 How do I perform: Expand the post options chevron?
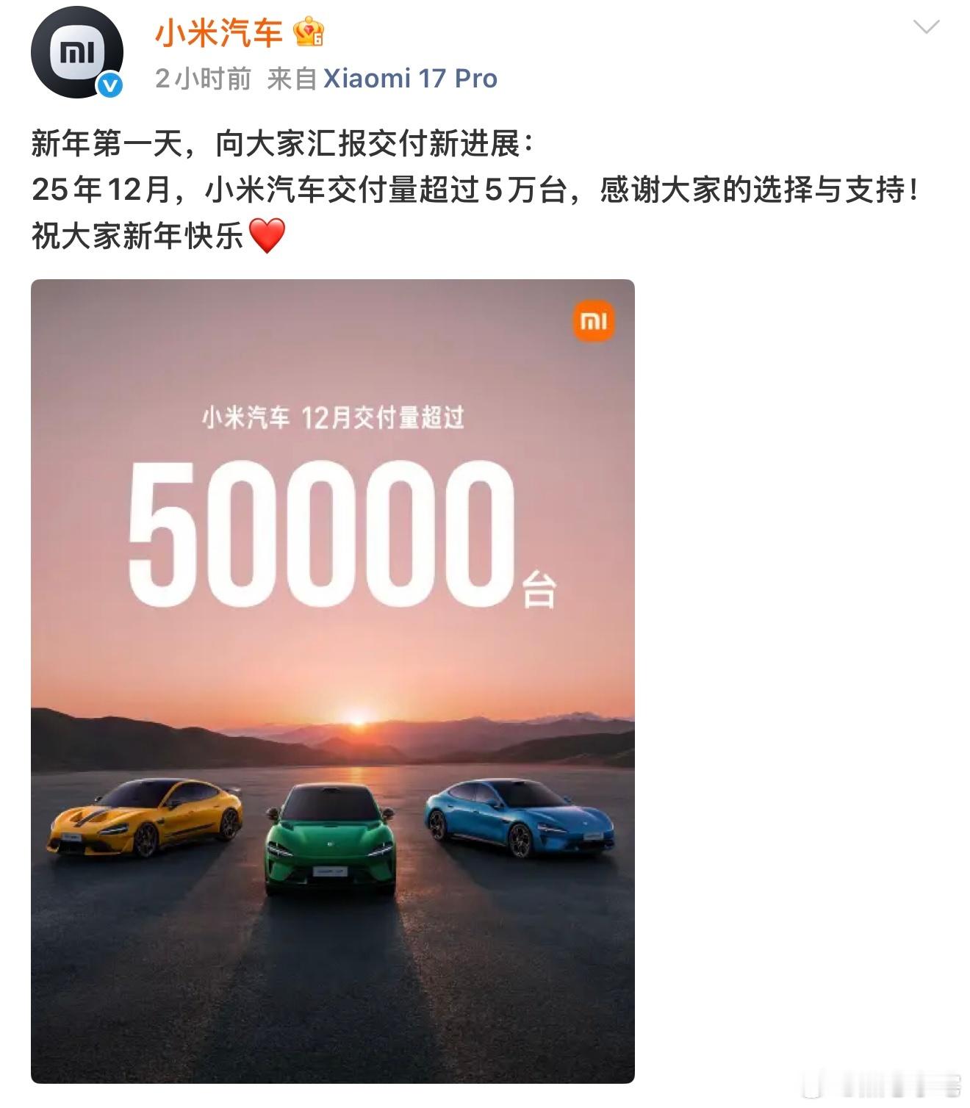926,28
